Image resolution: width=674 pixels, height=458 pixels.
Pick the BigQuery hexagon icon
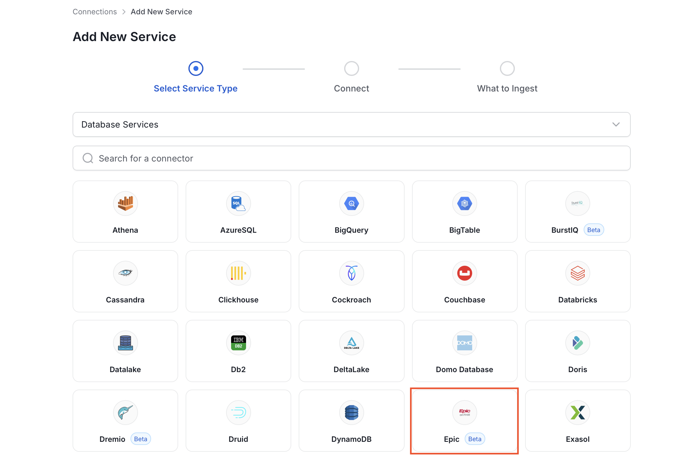click(x=351, y=203)
